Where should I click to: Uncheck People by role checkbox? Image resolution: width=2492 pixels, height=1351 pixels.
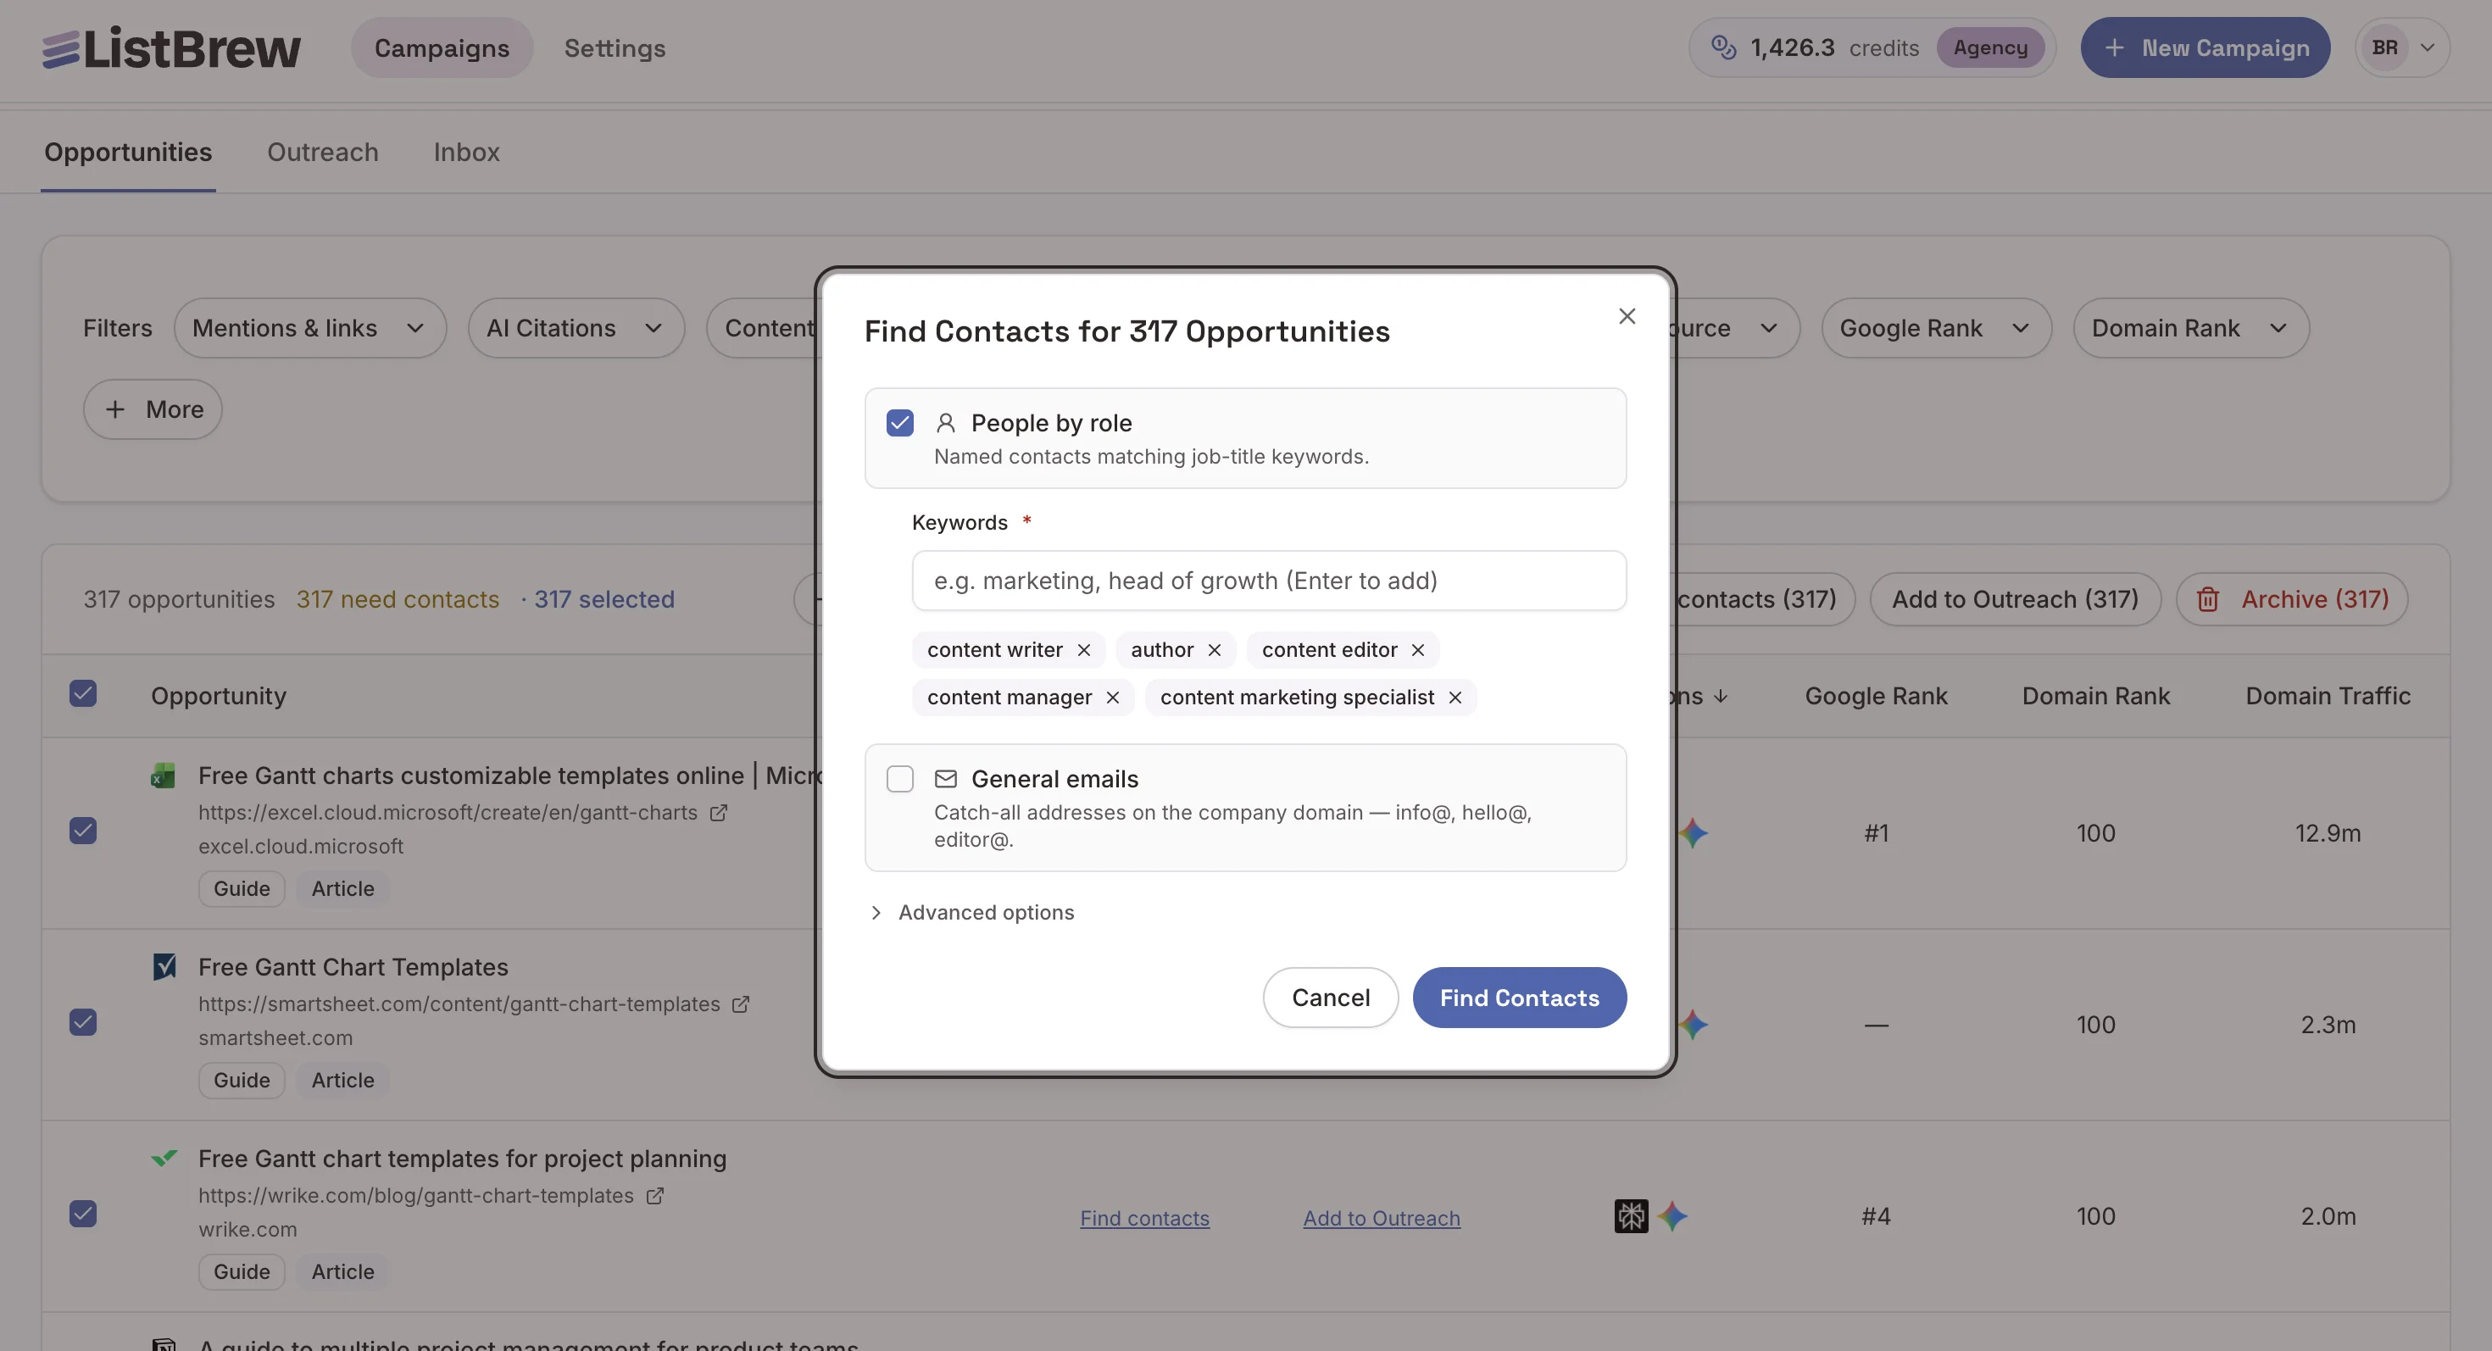899,423
